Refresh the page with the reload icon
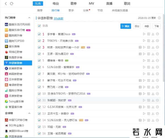Screen dimensions: 165x138 pos(12,4)
